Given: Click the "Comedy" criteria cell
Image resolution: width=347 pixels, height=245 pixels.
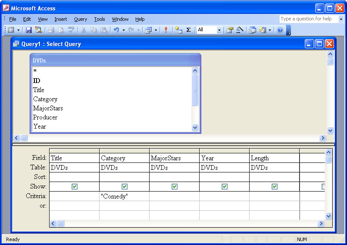Looking at the screenshot, I should (x=124, y=196).
